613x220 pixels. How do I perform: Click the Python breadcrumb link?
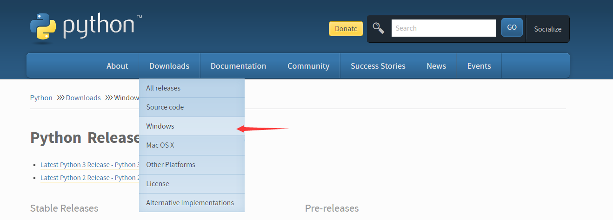click(x=41, y=98)
